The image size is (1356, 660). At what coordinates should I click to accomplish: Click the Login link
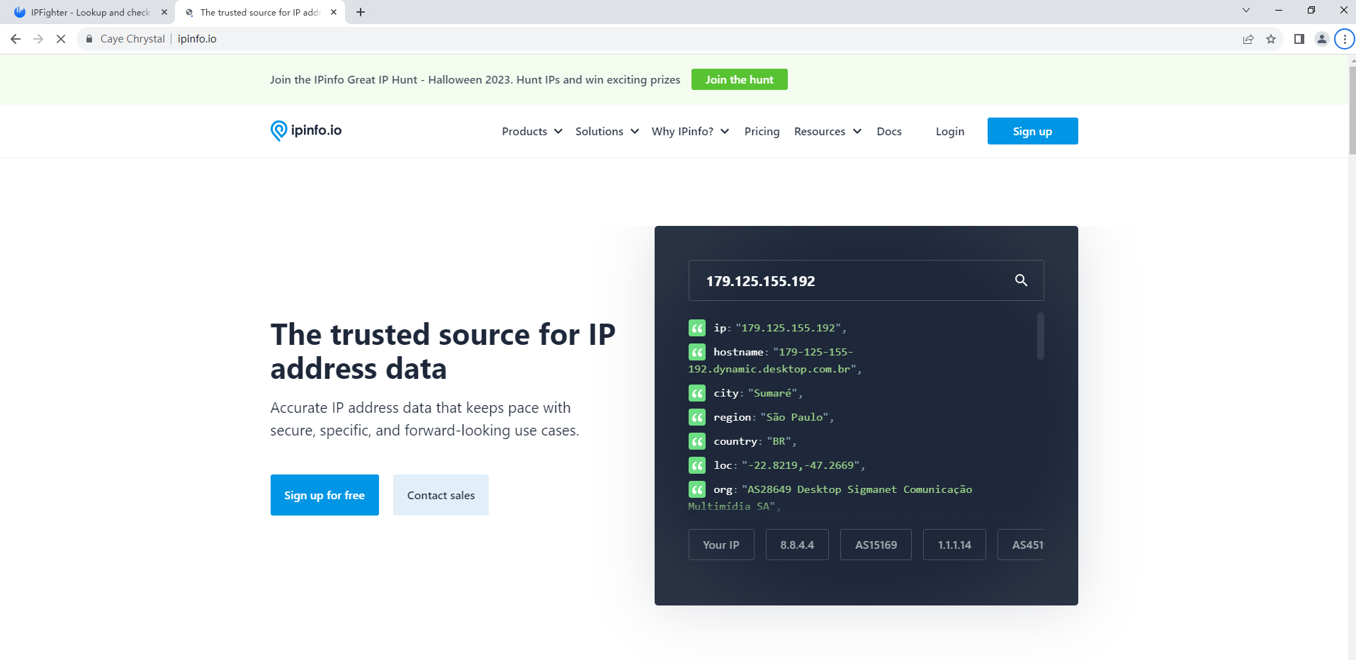click(950, 131)
